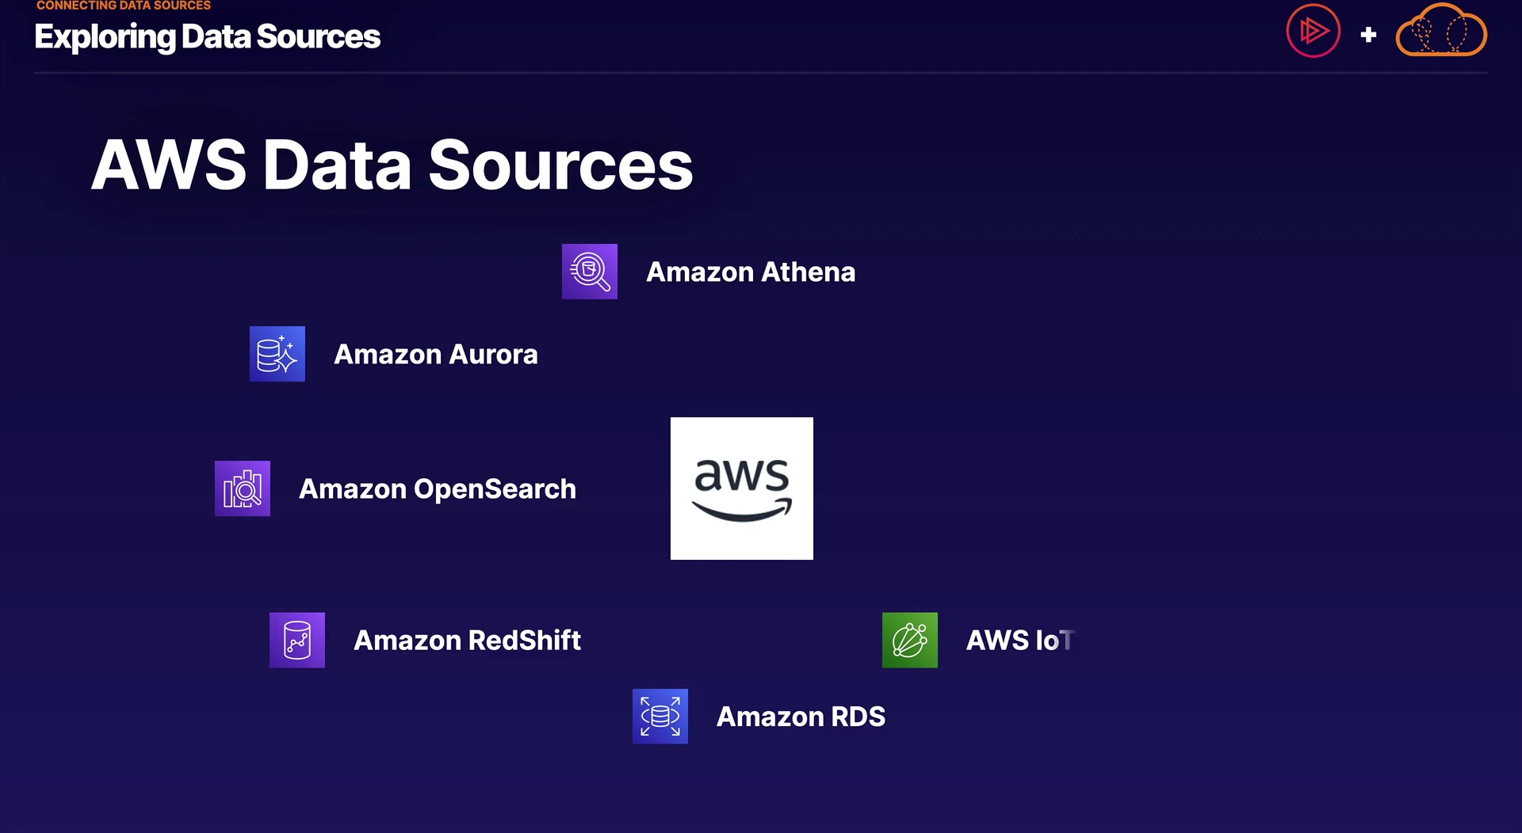Click the "Amazon RDS" text label
The image size is (1522, 833).
point(801,717)
